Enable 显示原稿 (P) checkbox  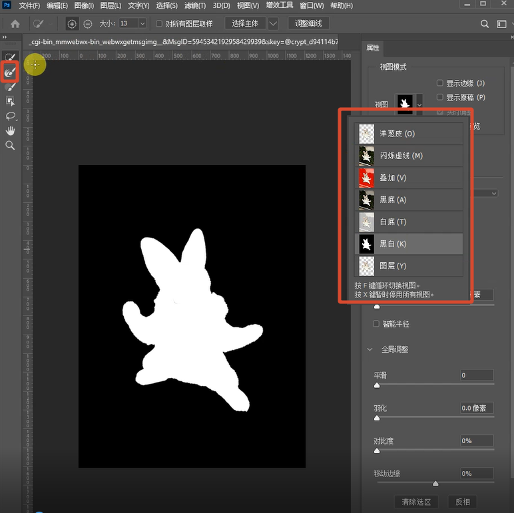tap(440, 97)
